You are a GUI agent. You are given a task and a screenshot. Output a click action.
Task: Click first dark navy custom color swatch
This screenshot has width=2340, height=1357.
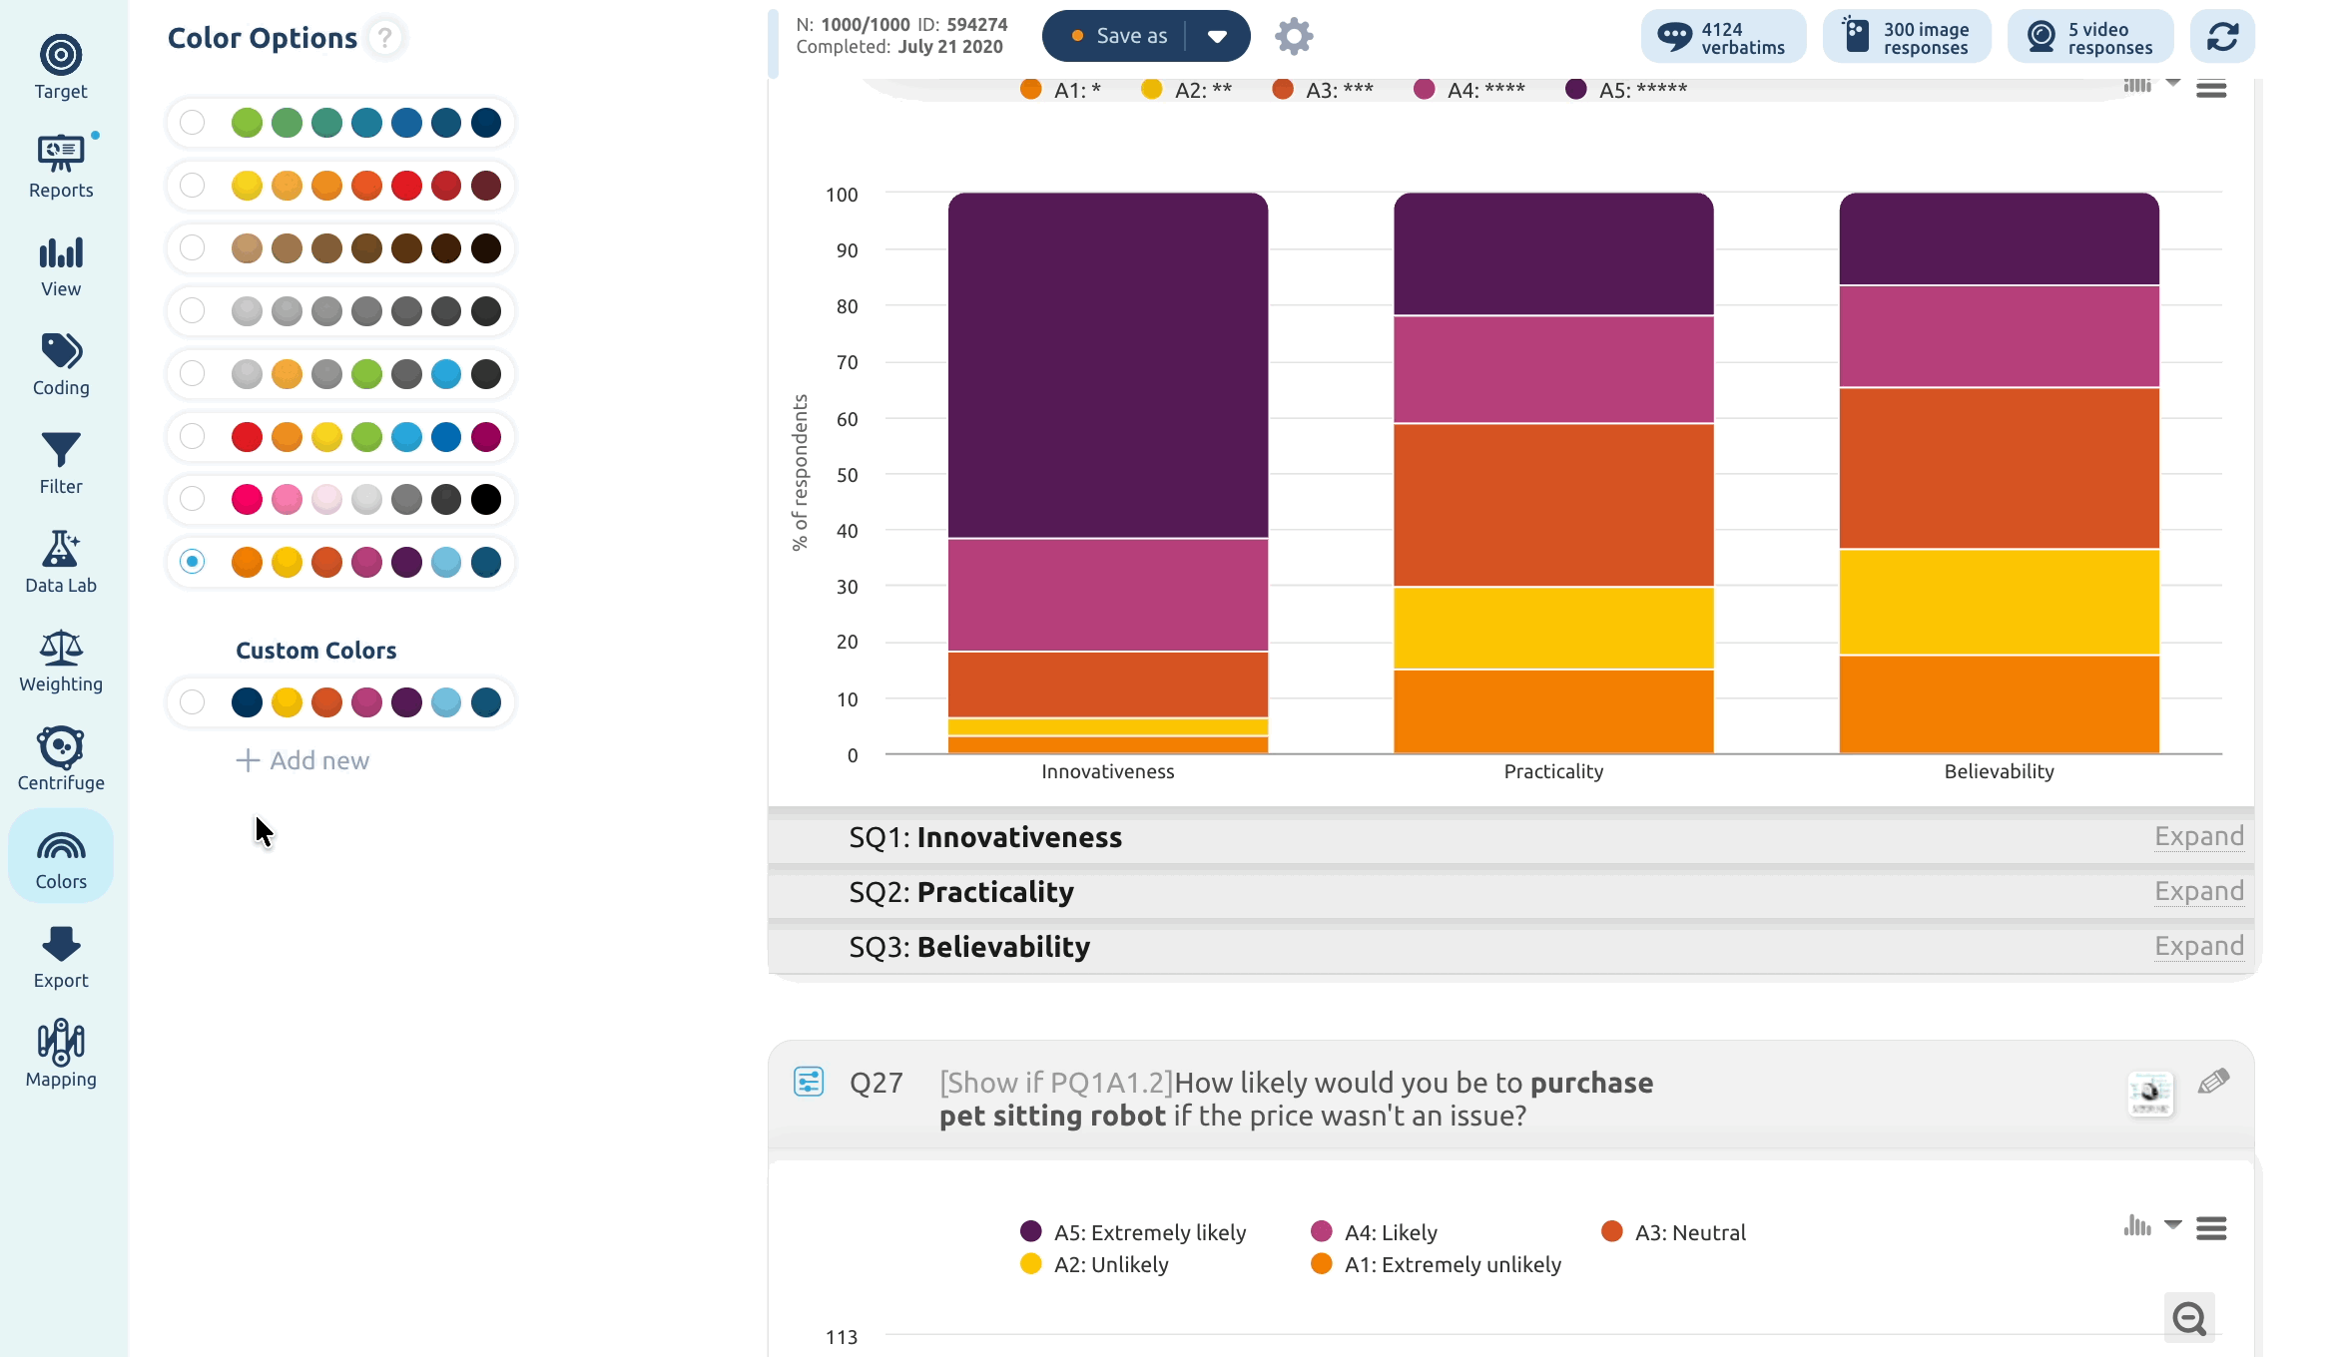(247, 702)
